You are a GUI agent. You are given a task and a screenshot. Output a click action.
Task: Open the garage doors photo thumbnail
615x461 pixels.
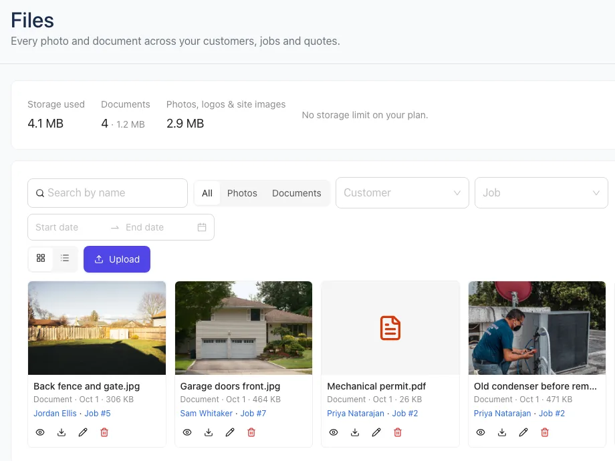243,328
